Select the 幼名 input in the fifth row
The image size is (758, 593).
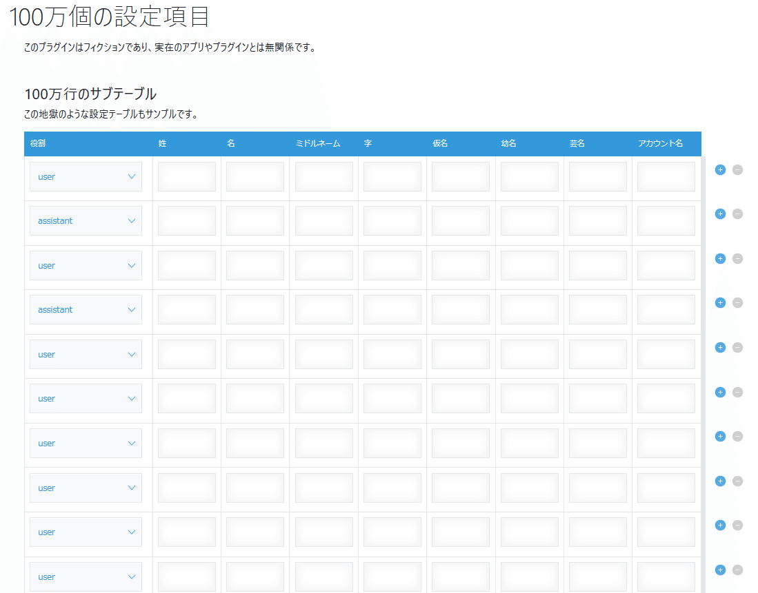pyautogui.click(x=529, y=355)
